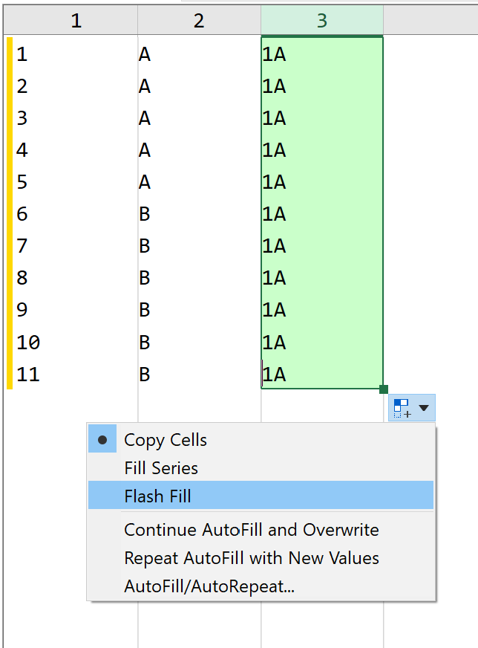Click the empty column header right of 3

tap(430, 20)
